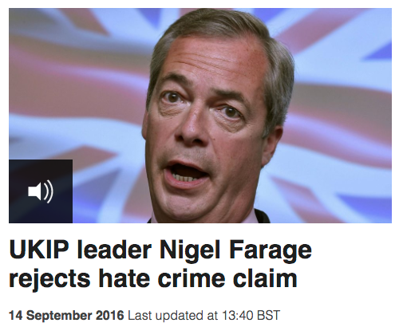Click the '13:40 BST' timestamp

tap(251, 315)
